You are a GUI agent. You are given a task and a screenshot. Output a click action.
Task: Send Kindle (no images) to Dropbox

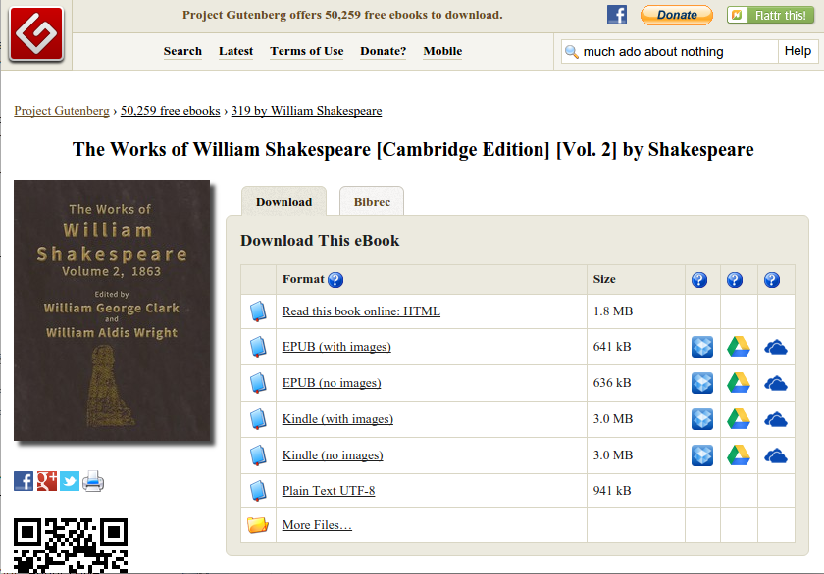pos(702,455)
